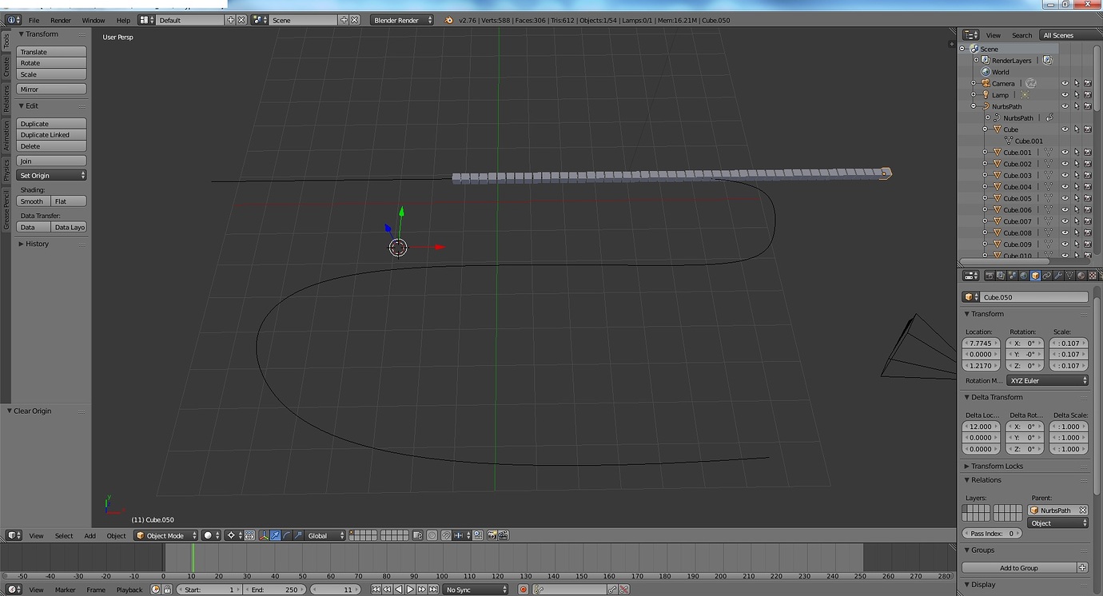Open the Object properties tab icon
1103x596 pixels.
coord(1035,276)
